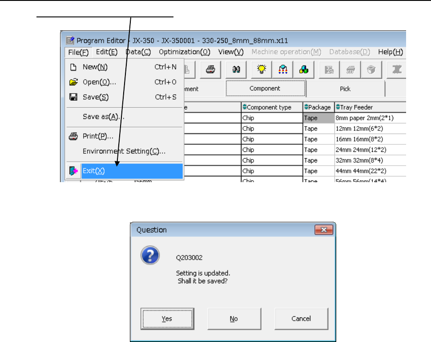Screen dimensions: 431x342
Task: Switch to the Component tab
Action: pos(265,89)
